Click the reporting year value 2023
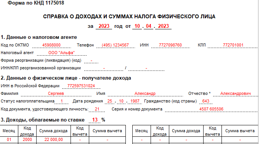Viewport: 260px width, 144px height. pos(104,26)
